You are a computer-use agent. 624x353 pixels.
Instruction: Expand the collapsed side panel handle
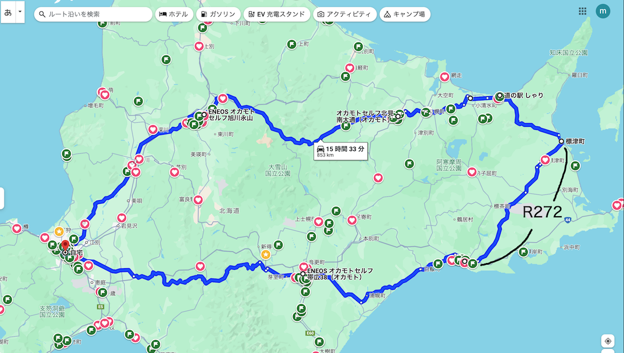point(2,198)
